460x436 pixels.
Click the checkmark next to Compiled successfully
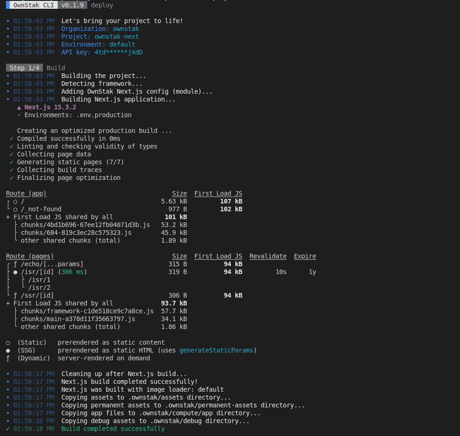pyautogui.click(x=12, y=138)
